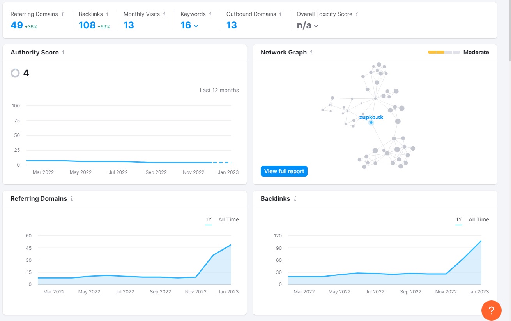Screen dimensions: 511x321
Task: Select 1Y tab in Backlinks chart
Action: pos(459,220)
